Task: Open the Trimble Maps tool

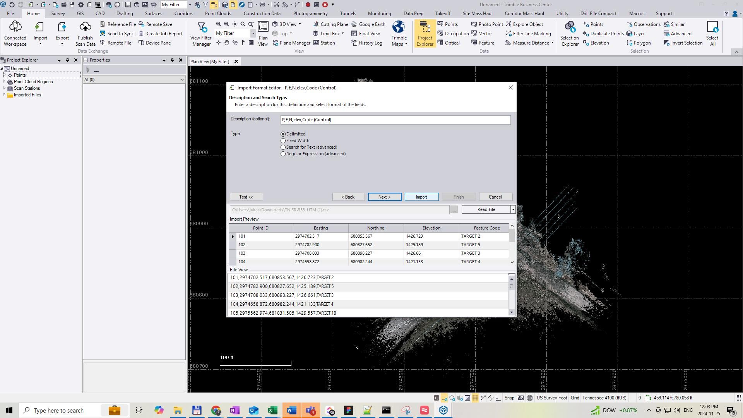Action: coord(399,33)
